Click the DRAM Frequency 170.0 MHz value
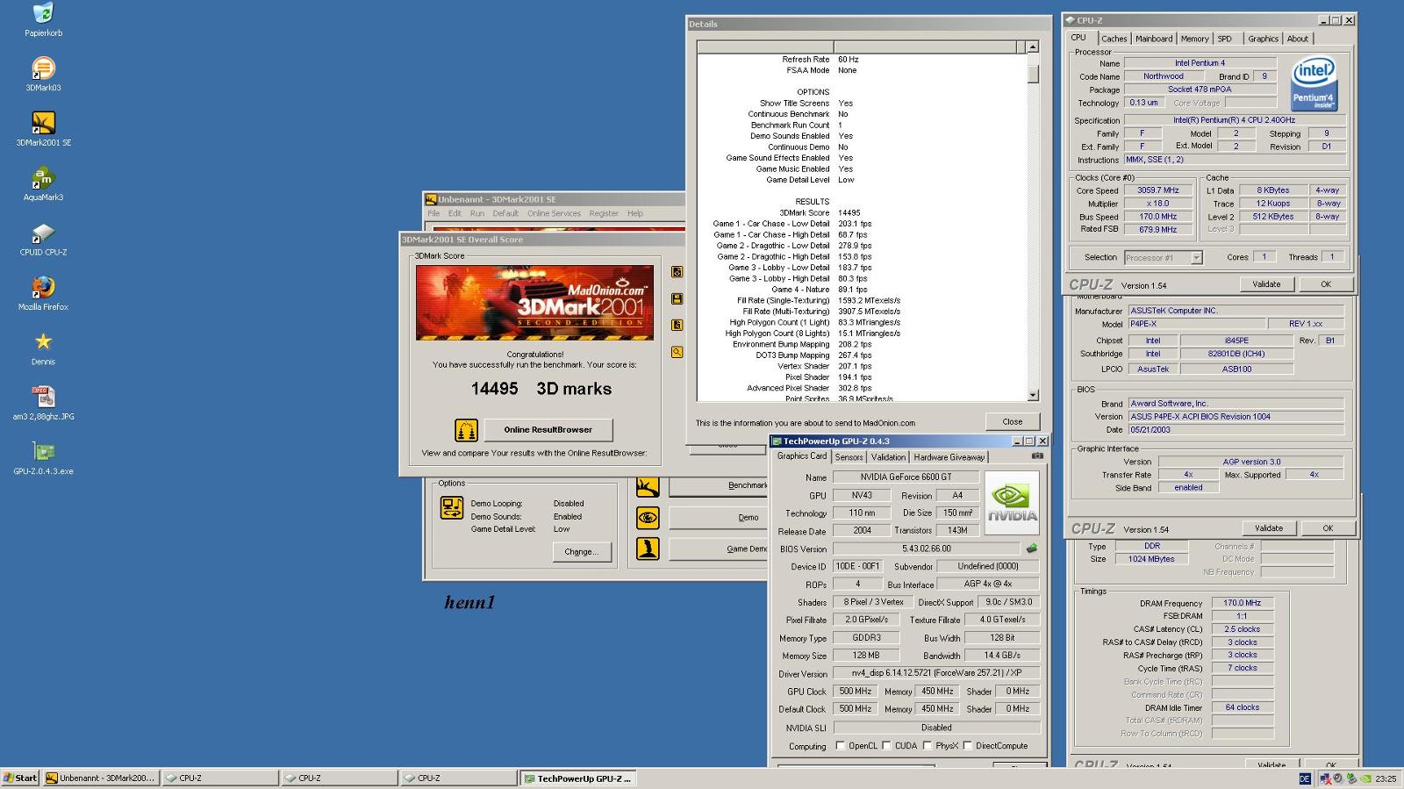1404x789 pixels. pyautogui.click(x=1242, y=603)
